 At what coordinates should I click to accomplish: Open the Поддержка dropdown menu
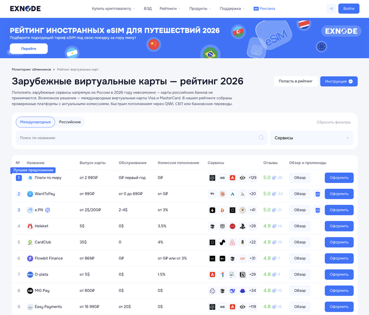click(232, 9)
